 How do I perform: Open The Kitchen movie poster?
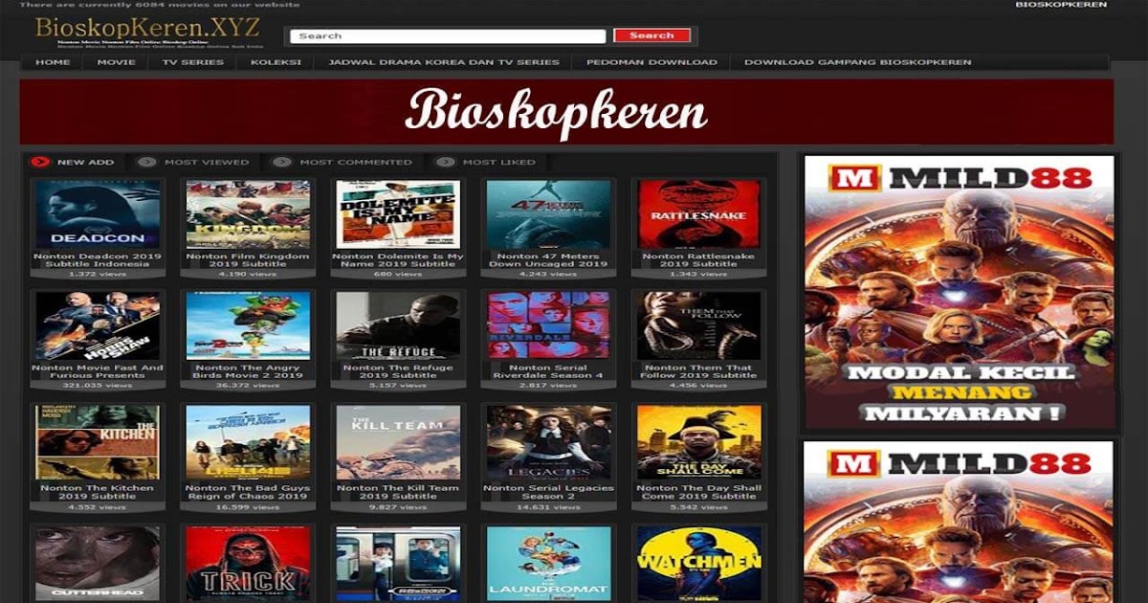(98, 442)
